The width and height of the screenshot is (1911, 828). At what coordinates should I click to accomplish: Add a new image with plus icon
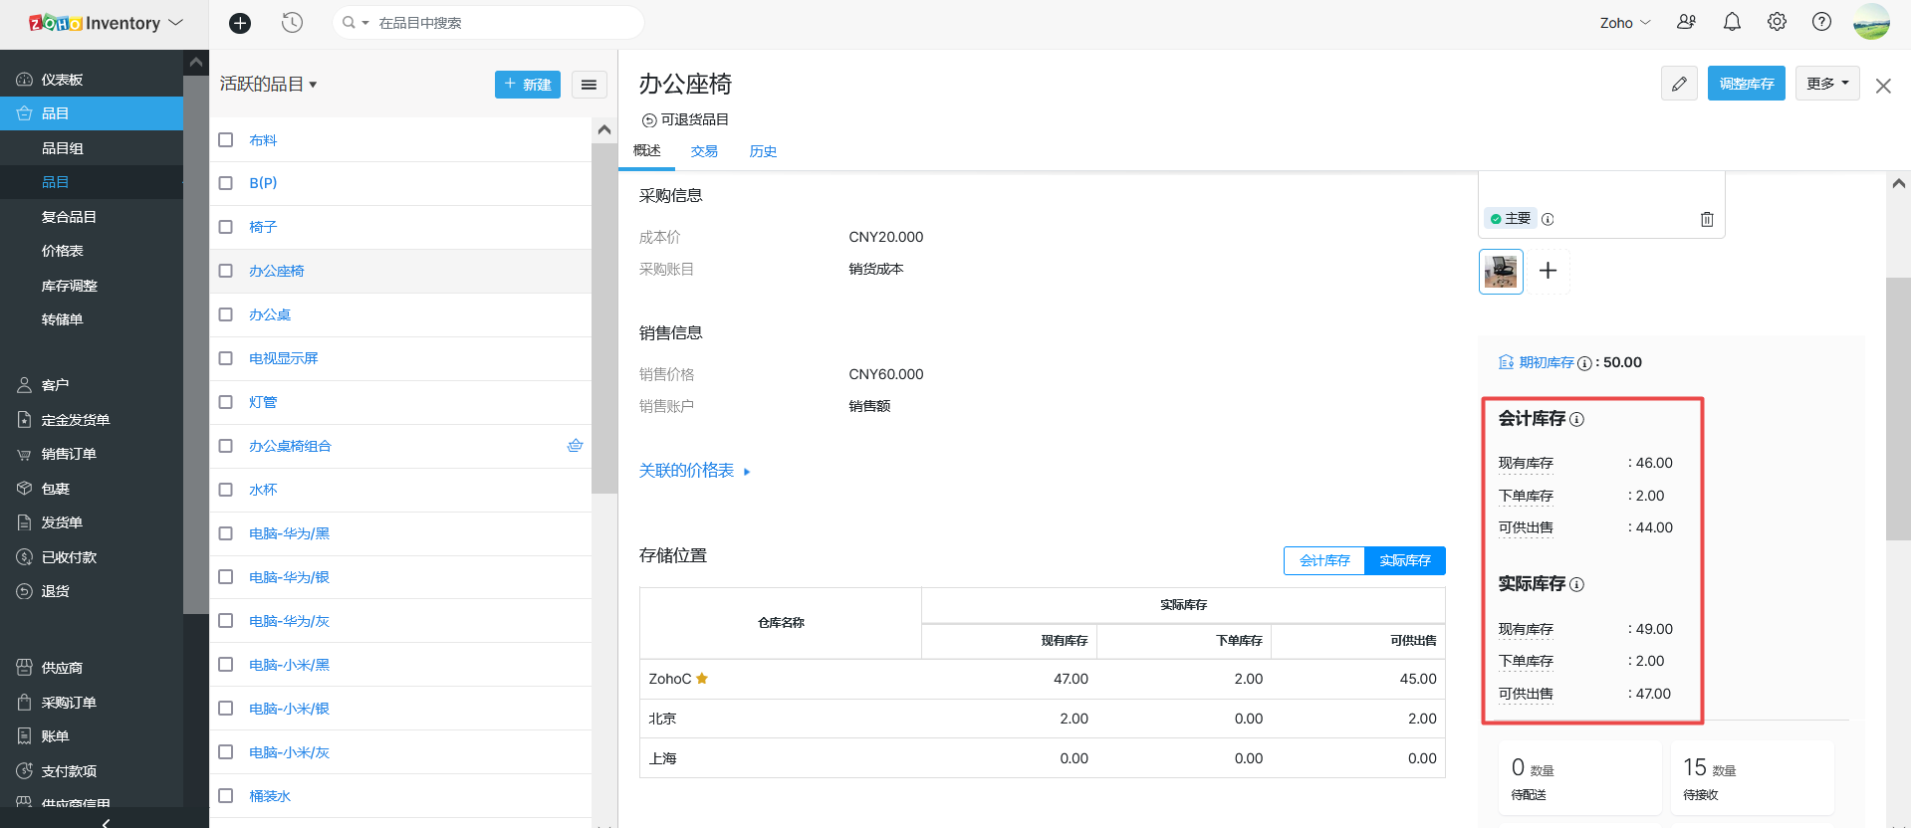1548,271
